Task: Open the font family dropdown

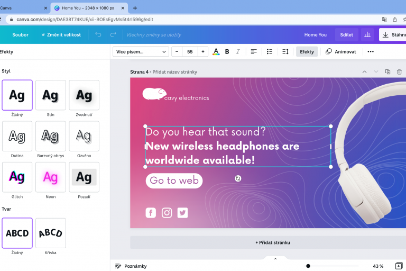Action: pos(141,51)
